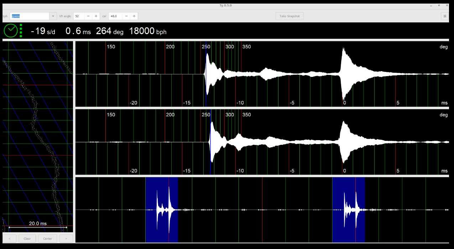Shift paper strip left with '<' button
This screenshot has height=249, width=454.
9,239
